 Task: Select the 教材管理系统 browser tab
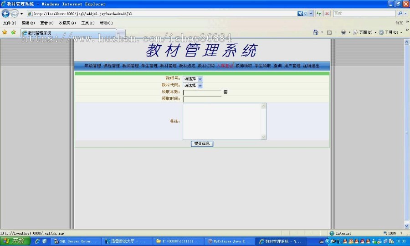(x=68, y=33)
